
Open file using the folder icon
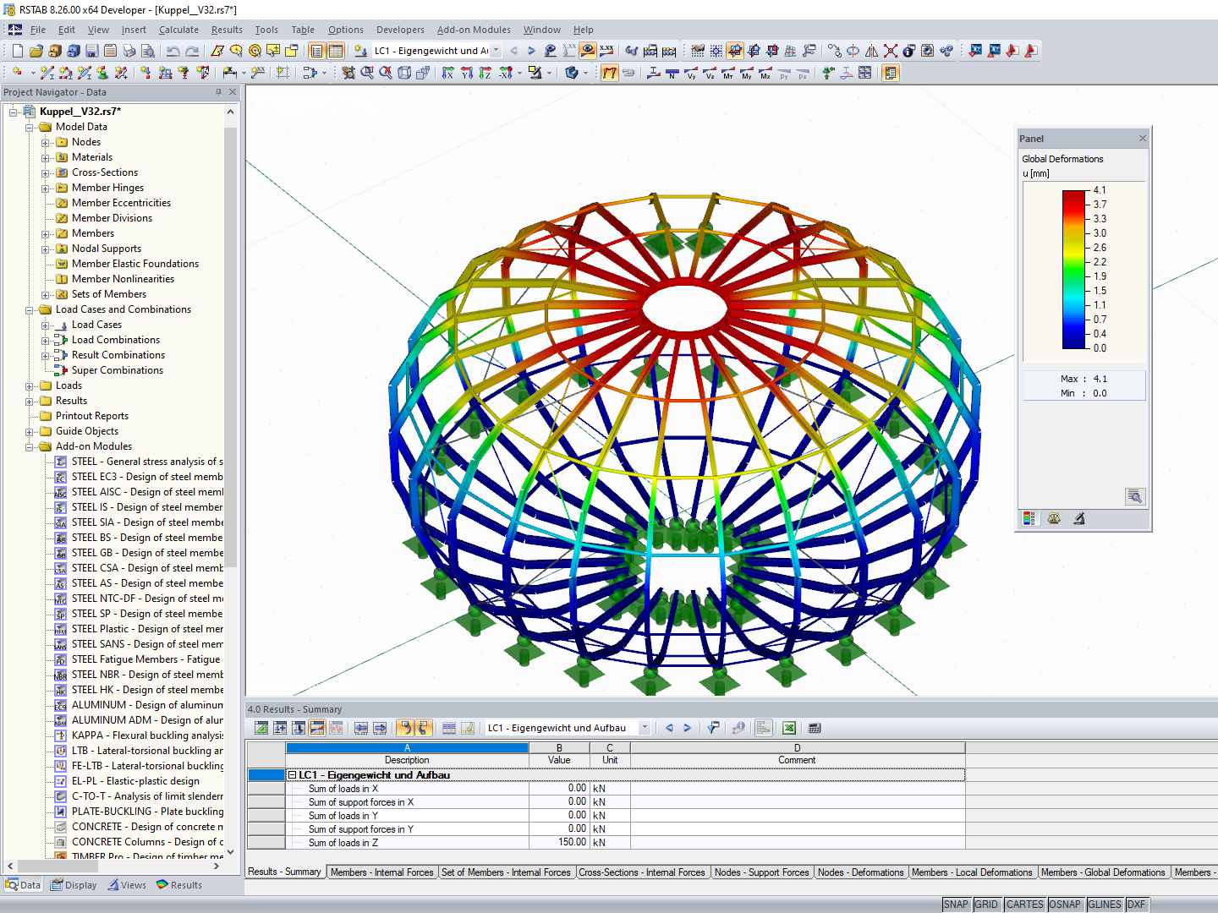36,51
